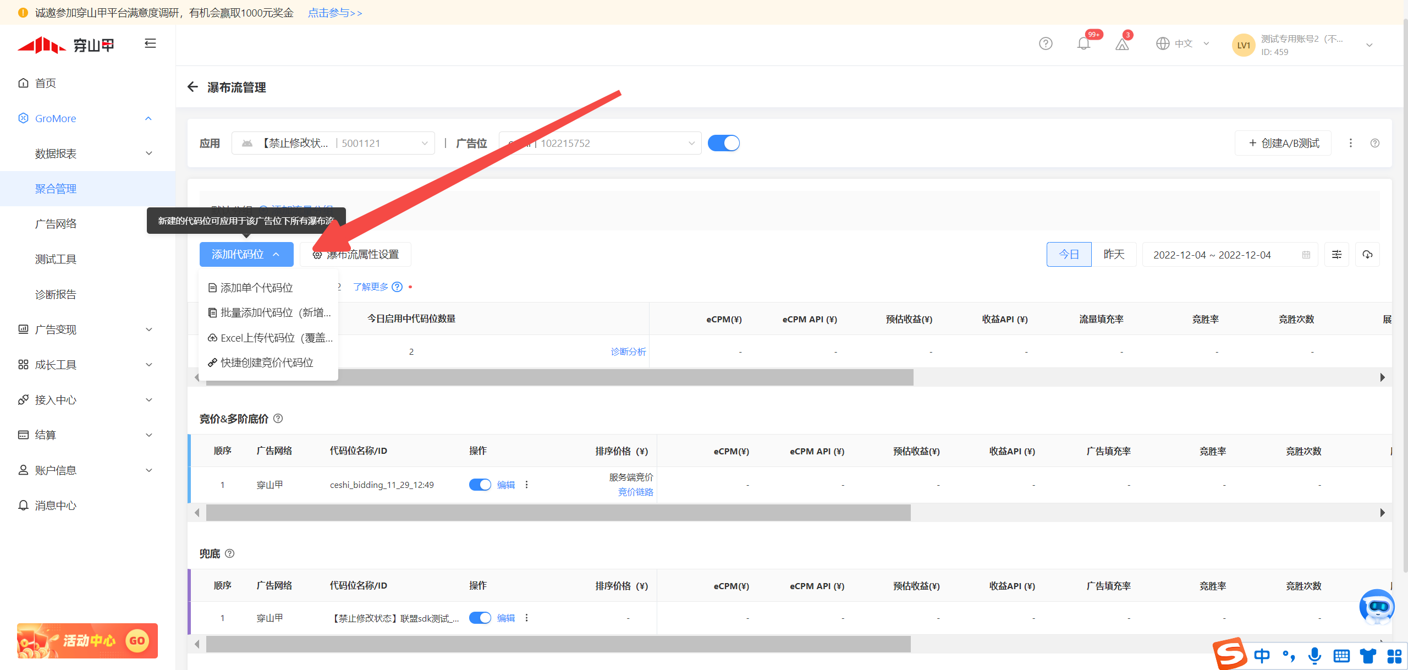Open the account dropdown arrow near ID 459
1408x670 pixels.
coord(1369,45)
